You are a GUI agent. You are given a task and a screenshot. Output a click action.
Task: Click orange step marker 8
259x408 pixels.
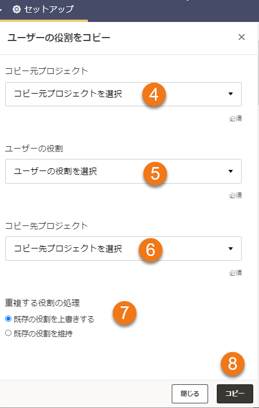(232, 364)
